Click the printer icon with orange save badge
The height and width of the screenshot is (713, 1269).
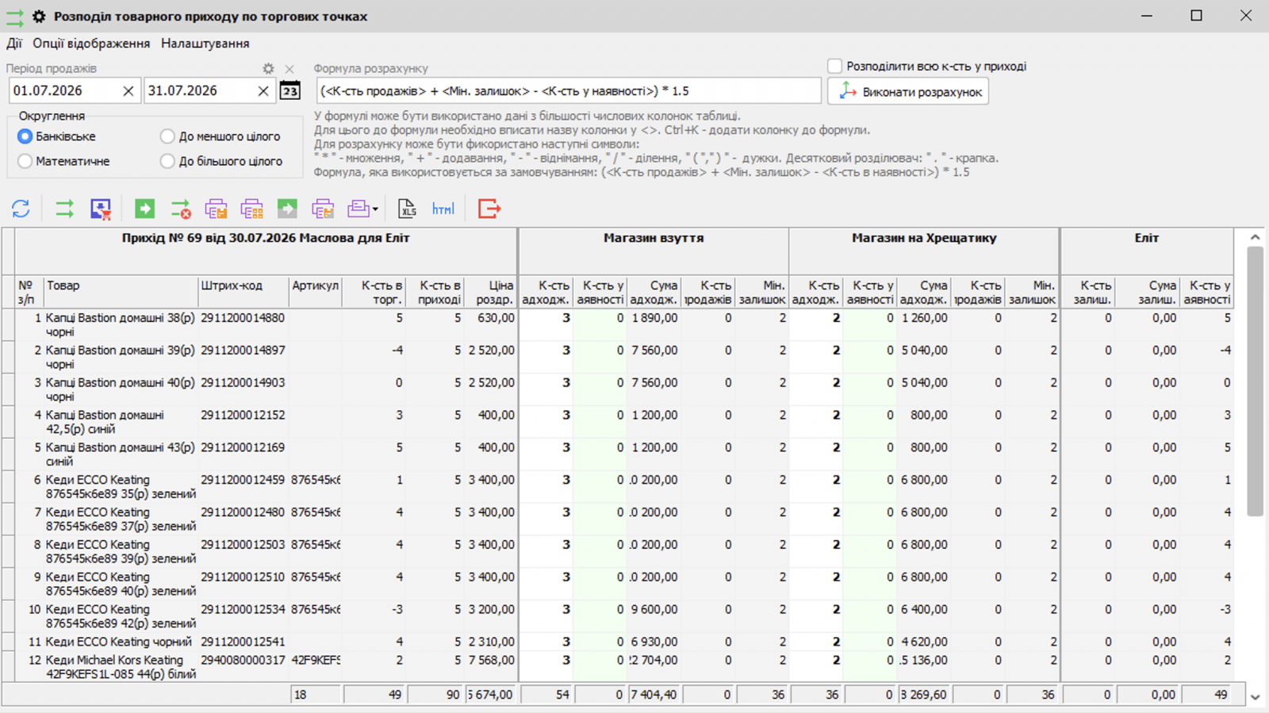tap(216, 209)
